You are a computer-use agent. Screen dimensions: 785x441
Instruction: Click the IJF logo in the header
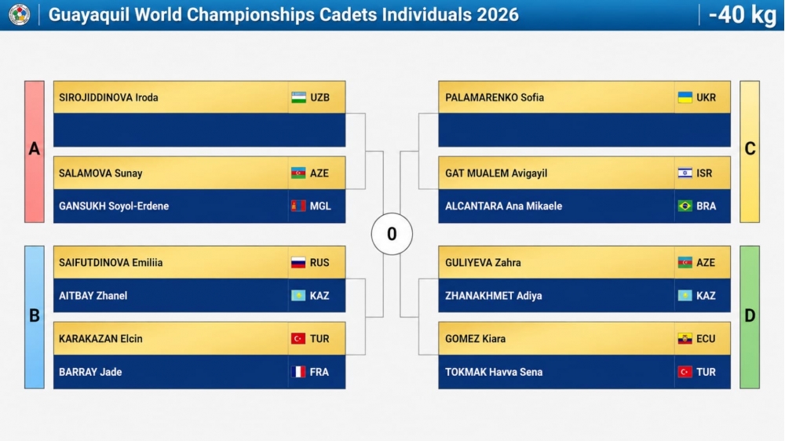pos(19,14)
